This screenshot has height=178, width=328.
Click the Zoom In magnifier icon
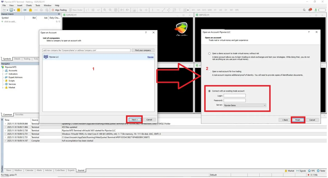[105, 10]
